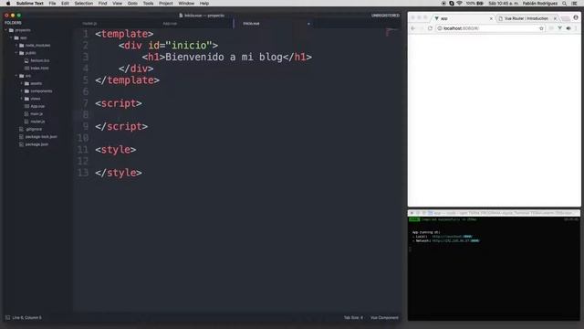
Task: Open index.html in the sidebar
Action: [x=39, y=69]
